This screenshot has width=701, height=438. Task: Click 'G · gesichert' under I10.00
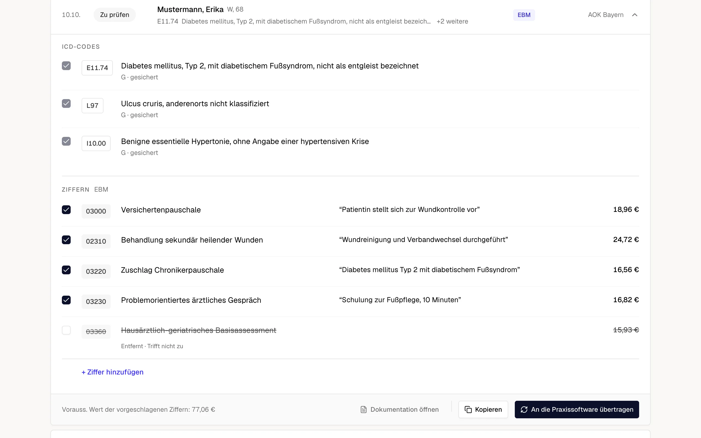pyautogui.click(x=139, y=153)
